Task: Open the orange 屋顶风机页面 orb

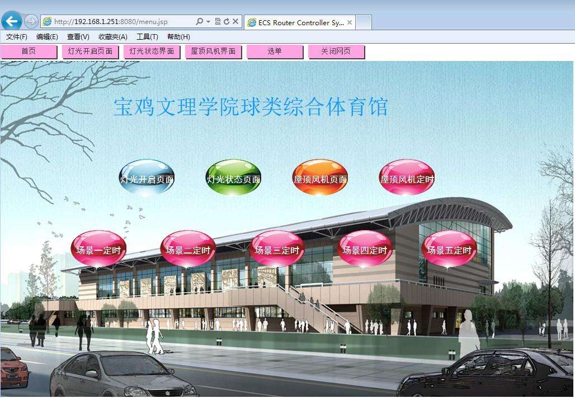Action: pos(320,179)
